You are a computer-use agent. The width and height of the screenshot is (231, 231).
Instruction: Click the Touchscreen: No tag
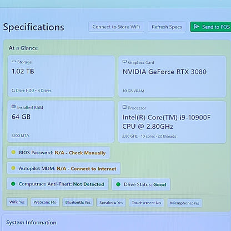[x=147, y=203]
